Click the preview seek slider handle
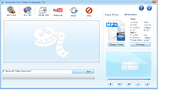182x103 pixels. pos(107,79)
